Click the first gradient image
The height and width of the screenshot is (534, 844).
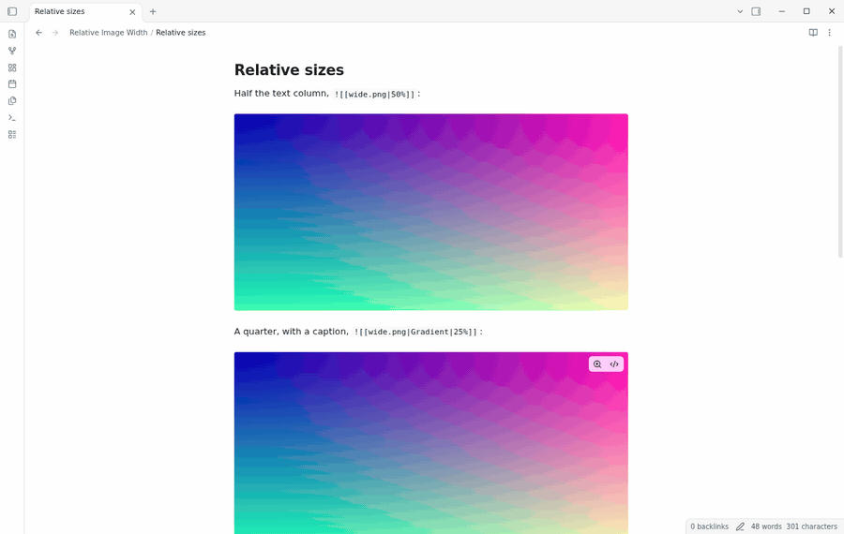coord(431,212)
